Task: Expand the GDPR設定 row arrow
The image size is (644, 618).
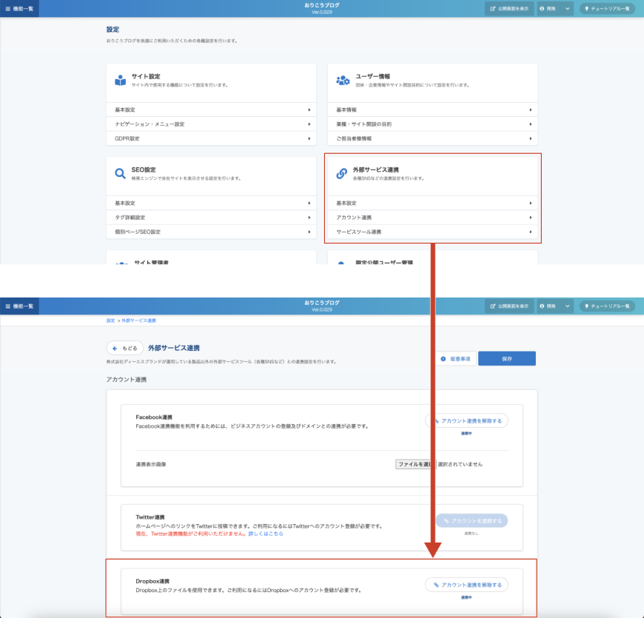Action: (309, 138)
